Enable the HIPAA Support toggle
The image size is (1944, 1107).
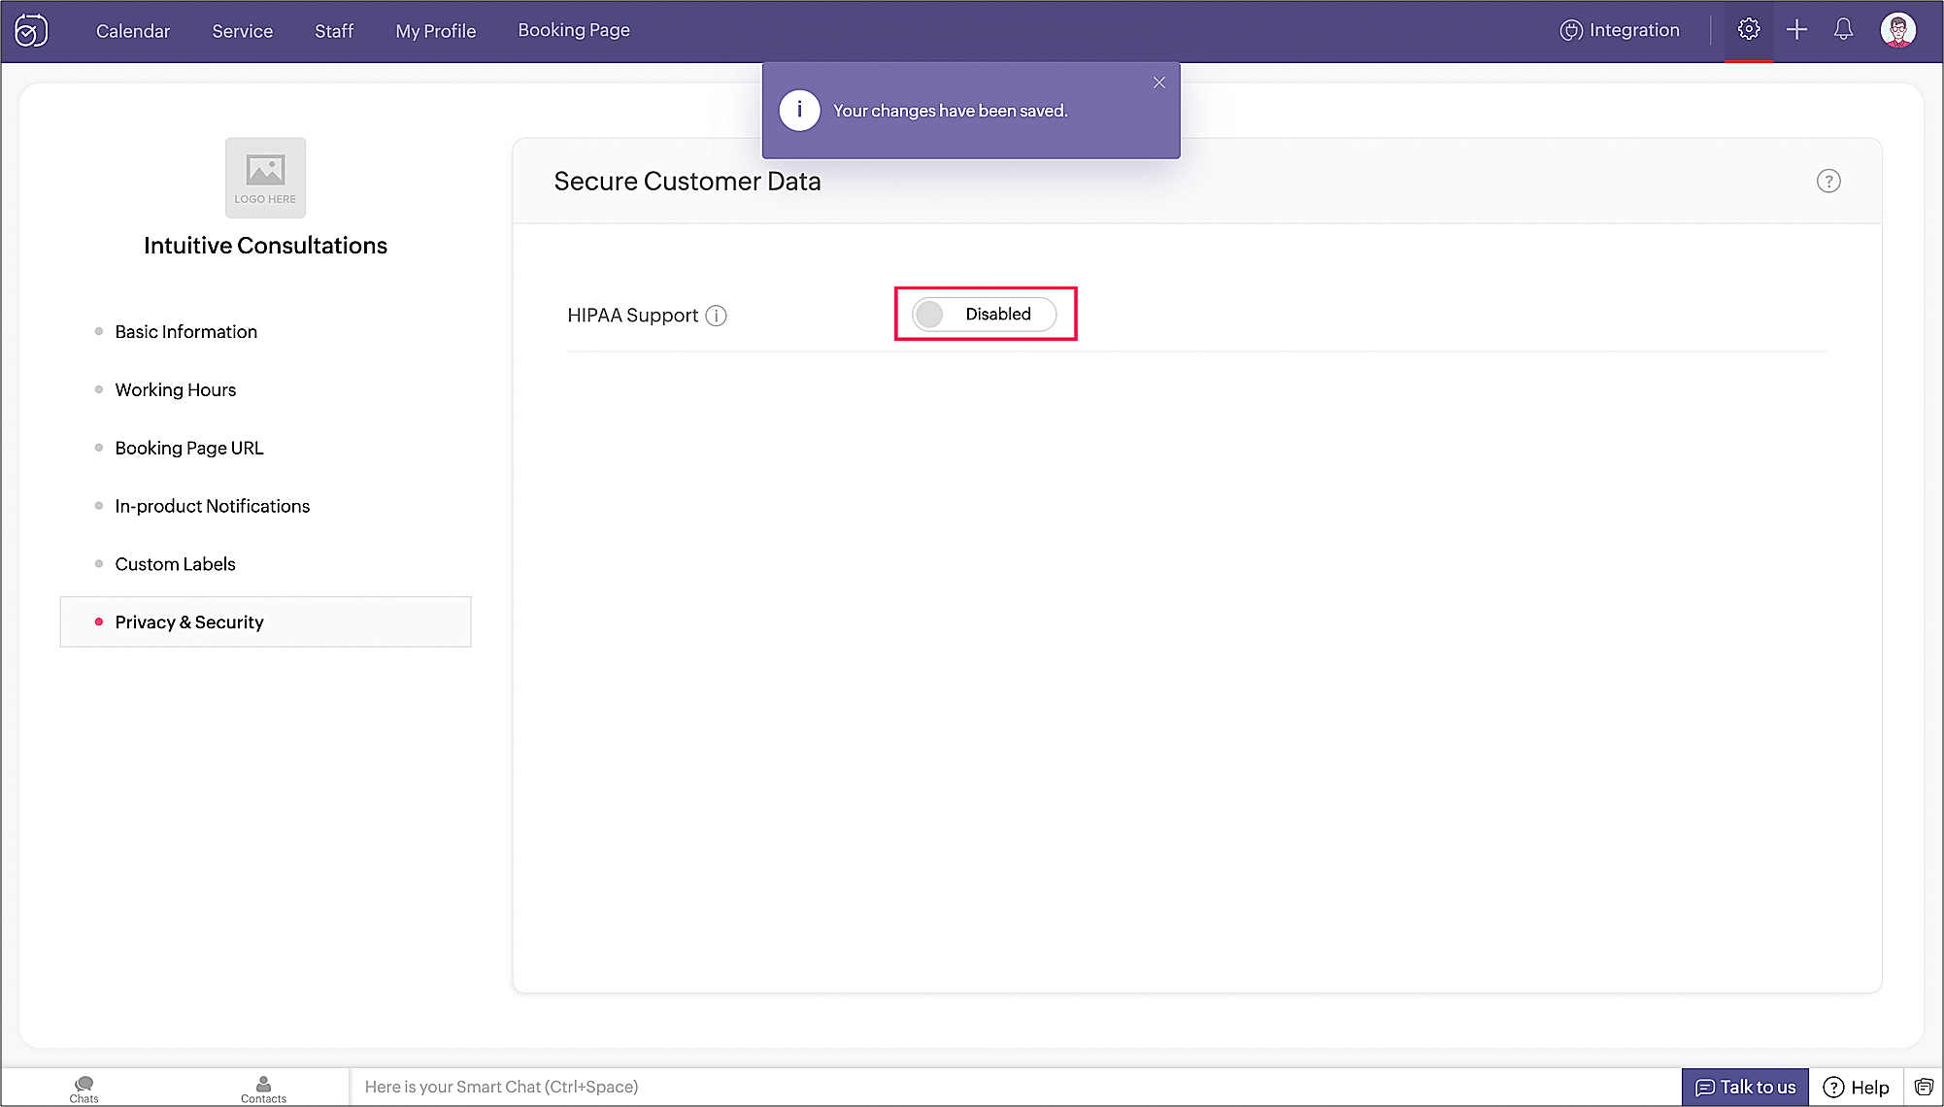click(984, 315)
